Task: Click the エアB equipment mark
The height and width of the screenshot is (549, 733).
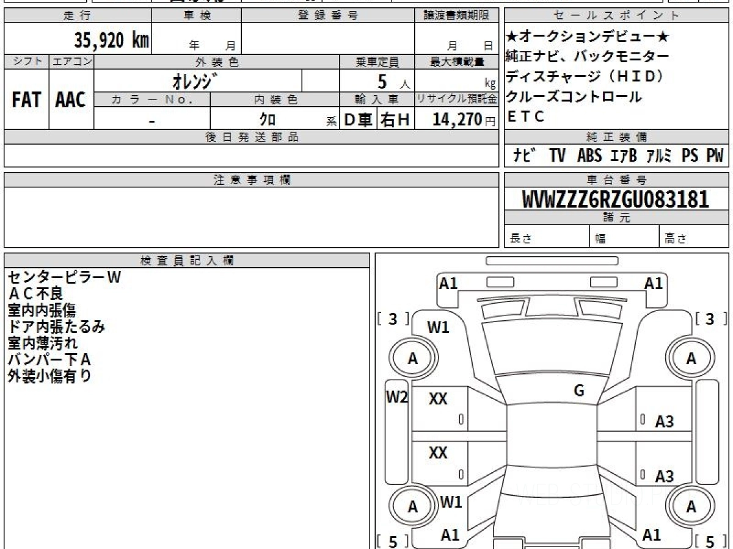Action: coord(623,156)
